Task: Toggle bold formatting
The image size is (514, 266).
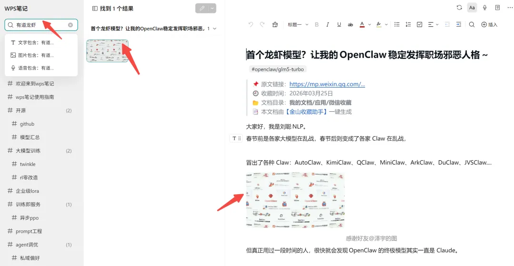Action: (316, 25)
